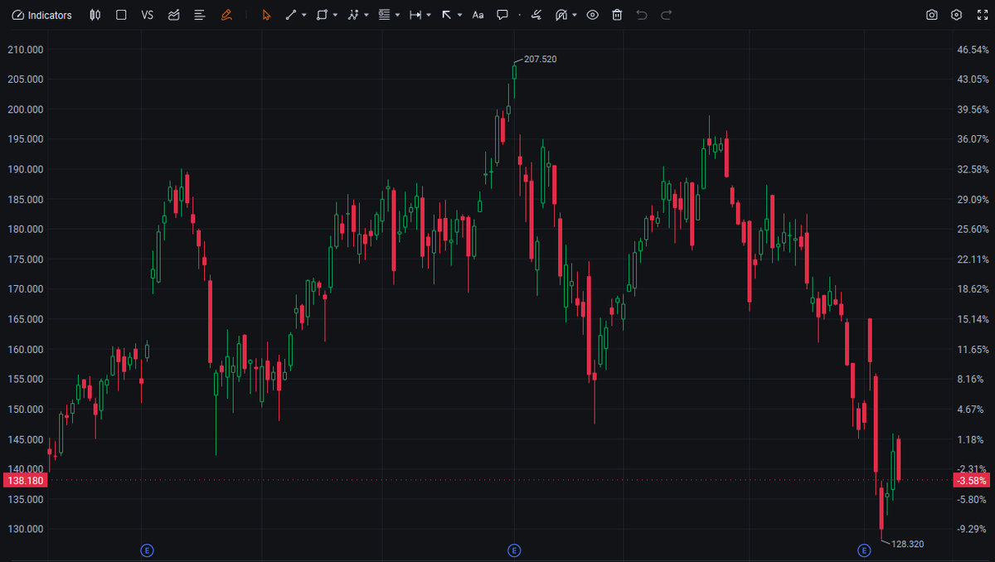This screenshot has width=995, height=562.
Task: Expand the Fibonacci tool dropdown arrow
Action: coord(398,15)
